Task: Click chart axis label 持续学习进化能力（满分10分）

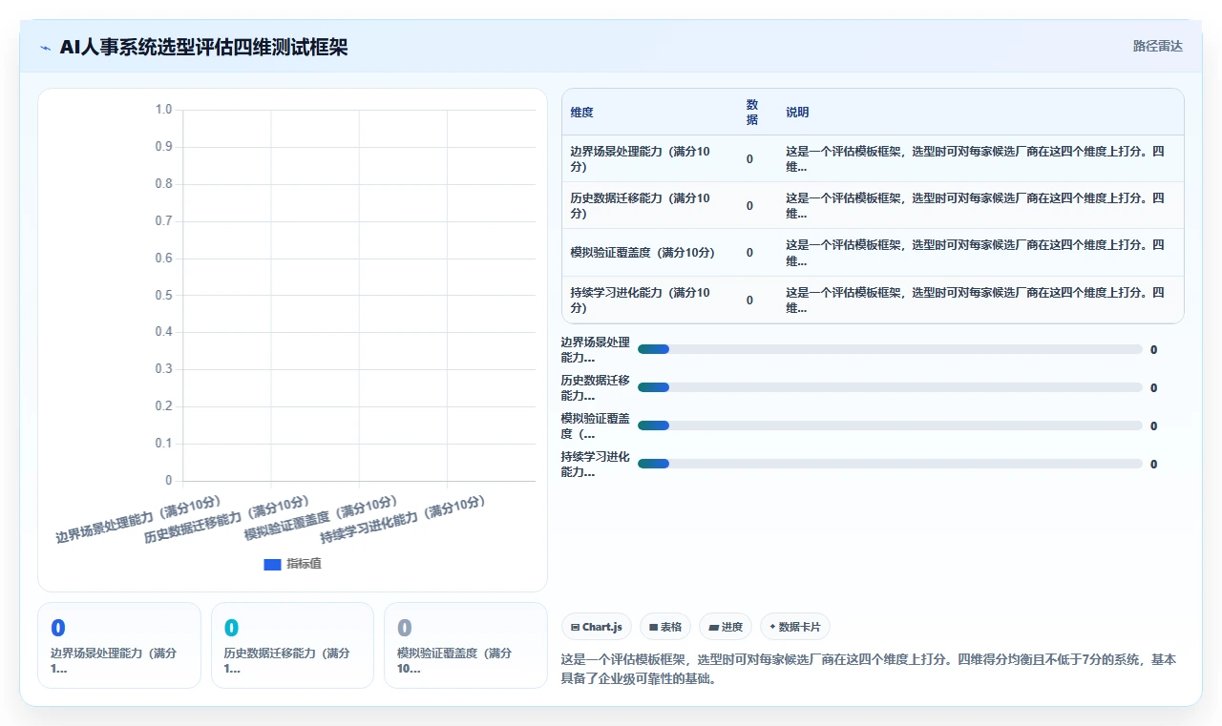Action: [x=403, y=518]
